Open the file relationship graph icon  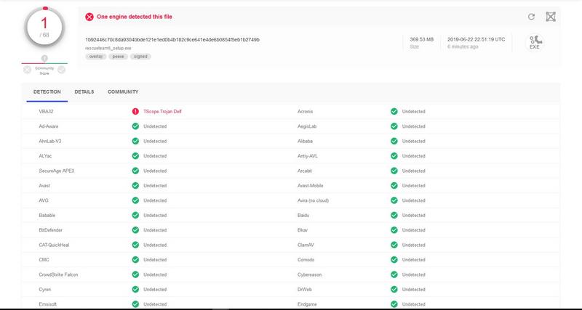(x=551, y=17)
